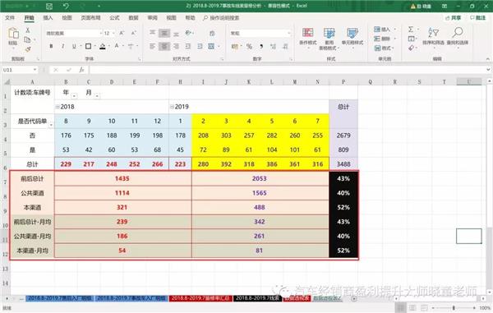Toggle Align Right
493x313 pixels.
click(176, 47)
